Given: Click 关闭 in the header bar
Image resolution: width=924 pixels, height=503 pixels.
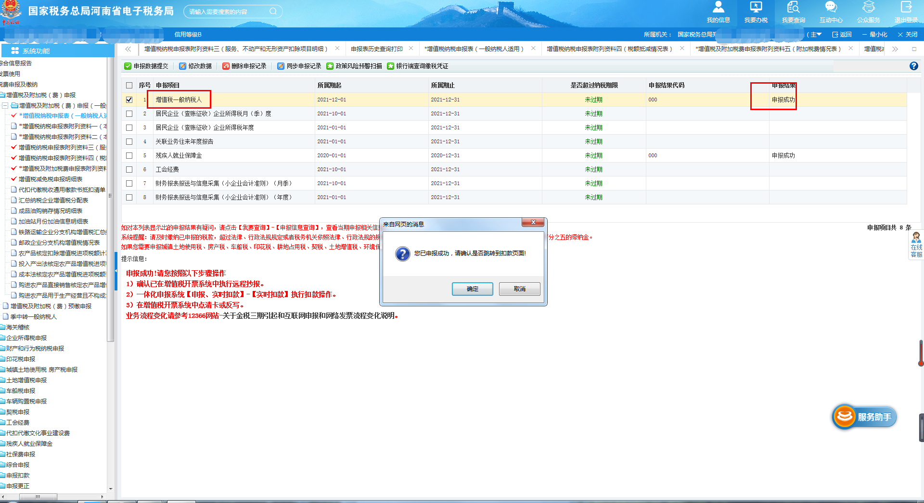Looking at the screenshot, I should click(908, 35).
